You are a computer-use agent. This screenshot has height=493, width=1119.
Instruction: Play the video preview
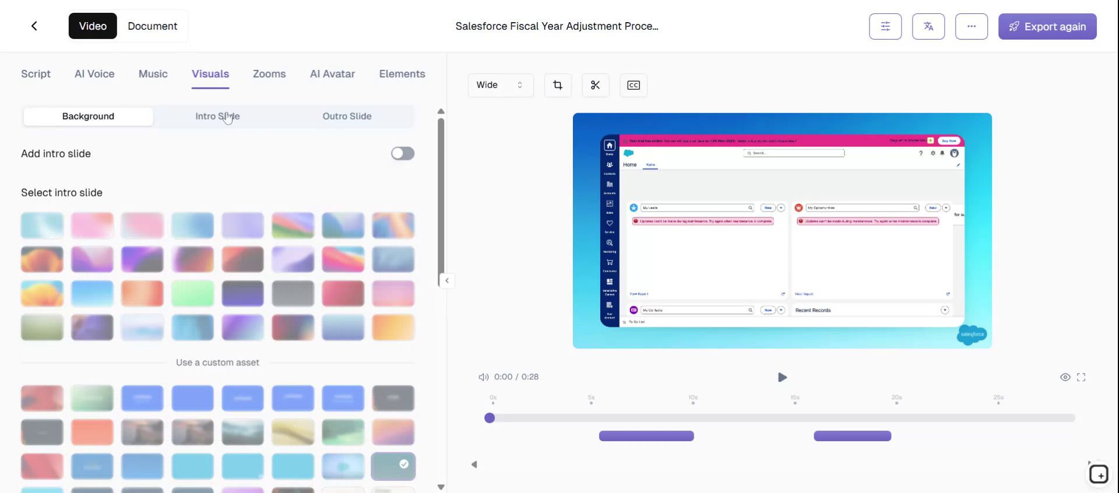[x=782, y=377]
